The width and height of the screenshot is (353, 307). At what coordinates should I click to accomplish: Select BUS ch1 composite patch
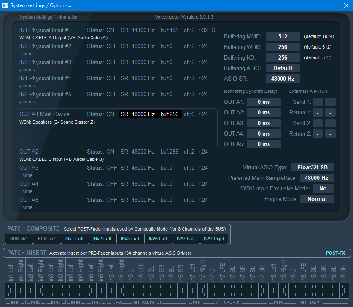(x=19, y=239)
